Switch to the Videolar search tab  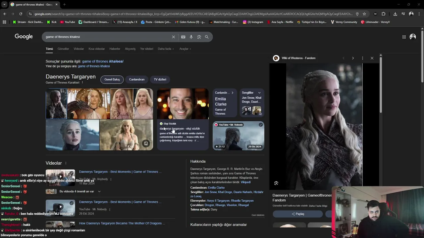point(79,49)
